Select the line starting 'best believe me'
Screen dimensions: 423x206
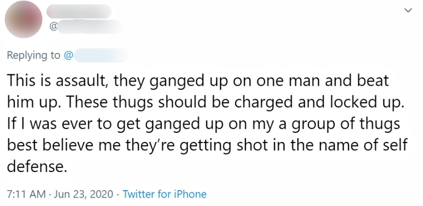(x=207, y=146)
